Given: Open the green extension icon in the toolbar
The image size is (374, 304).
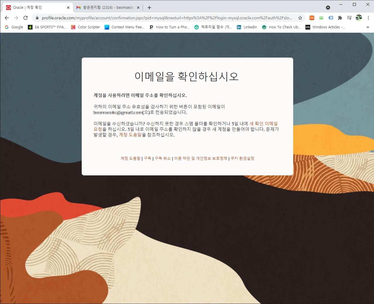Looking at the screenshot, I should point(321,18).
